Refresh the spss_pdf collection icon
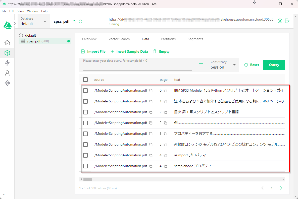 pyautogui.click(x=81, y=22)
